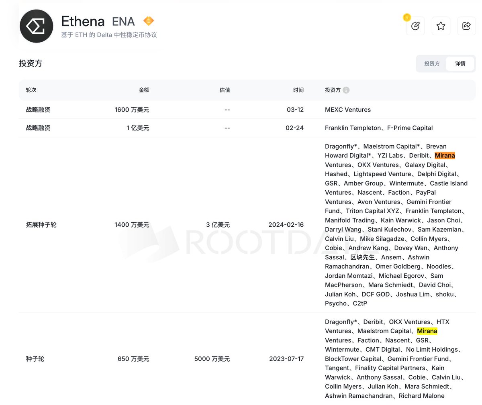Open Dovey Wan investor link
The height and width of the screenshot is (405, 482).
(411, 248)
